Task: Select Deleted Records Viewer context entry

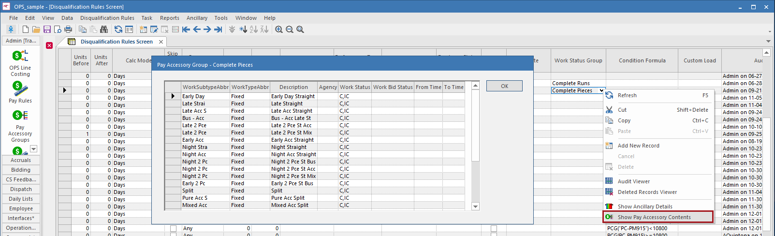Action: click(658, 192)
